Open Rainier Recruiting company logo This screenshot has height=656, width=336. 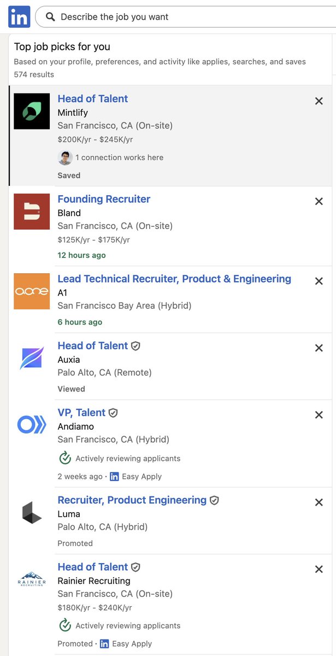pos(32,579)
